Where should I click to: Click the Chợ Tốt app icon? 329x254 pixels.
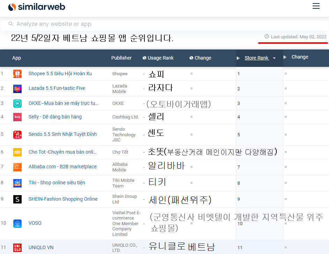click(x=17, y=152)
